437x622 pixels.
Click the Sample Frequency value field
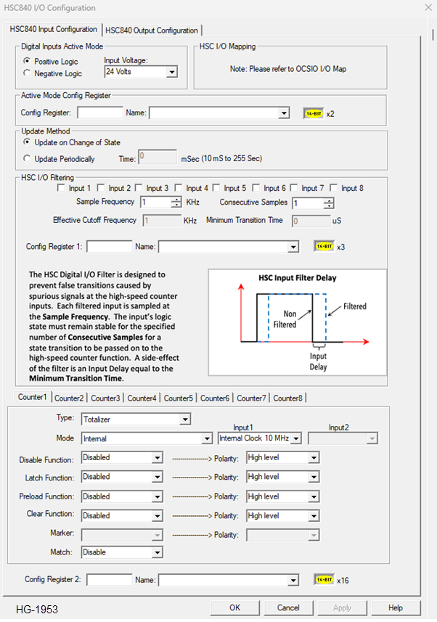click(156, 202)
